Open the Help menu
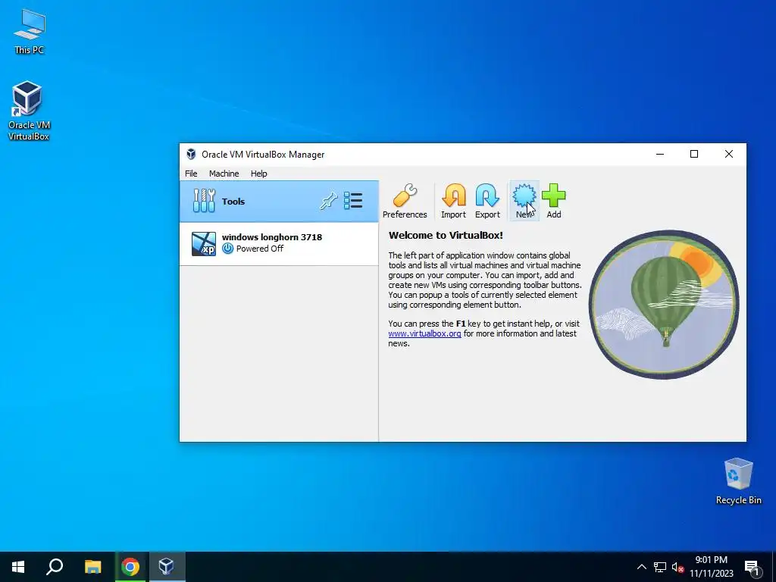776x582 pixels. tap(258, 174)
